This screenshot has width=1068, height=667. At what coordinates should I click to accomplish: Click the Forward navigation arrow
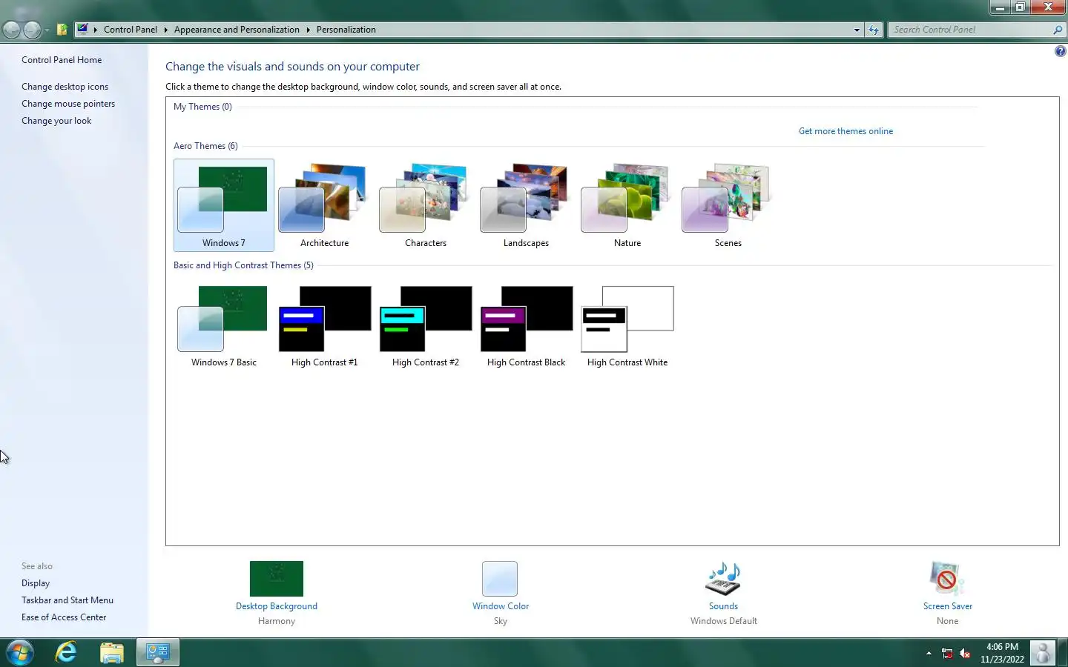click(32, 30)
